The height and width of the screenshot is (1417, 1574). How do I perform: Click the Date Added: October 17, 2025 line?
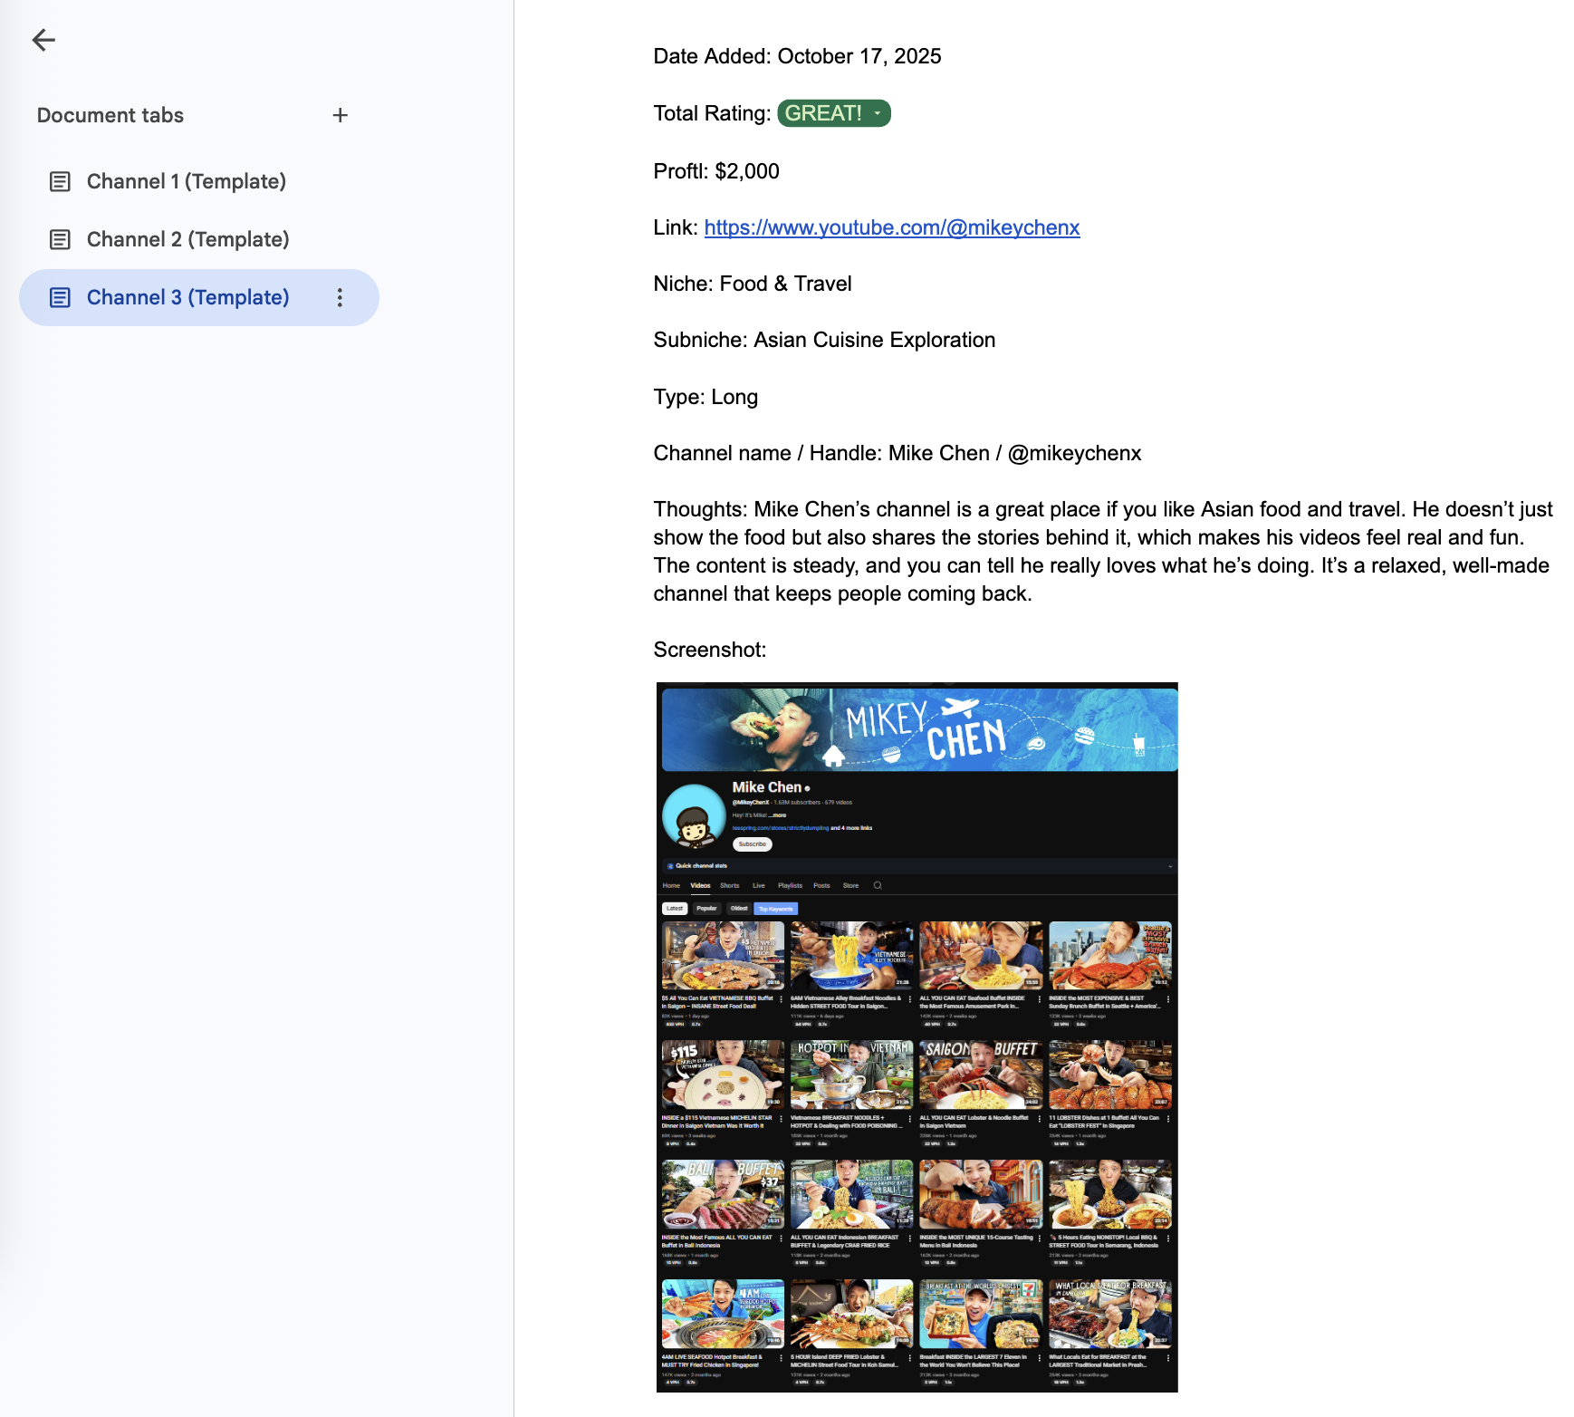(x=797, y=56)
